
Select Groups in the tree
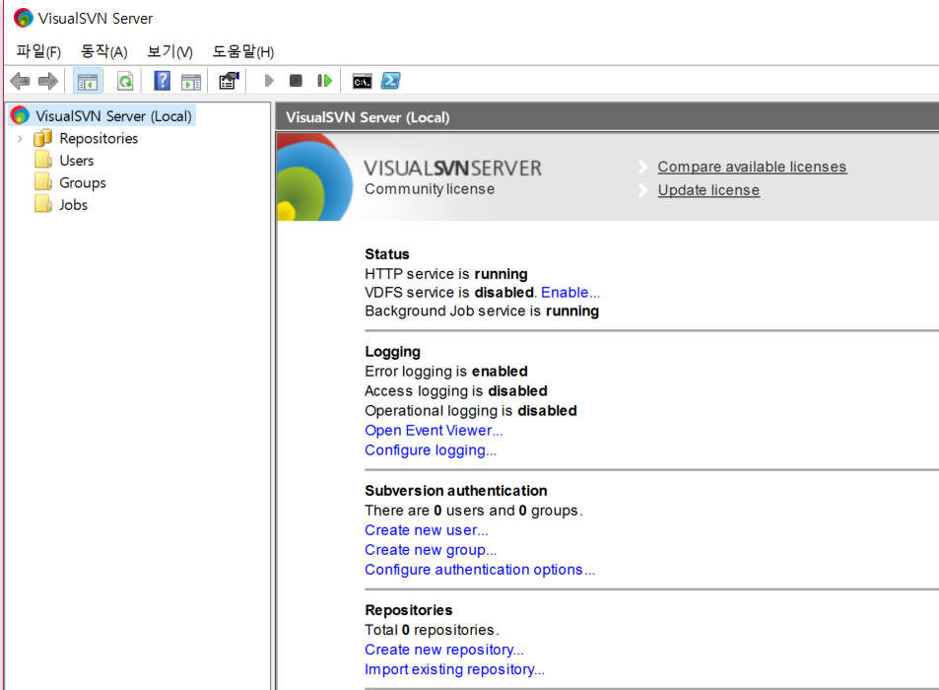(83, 182)
